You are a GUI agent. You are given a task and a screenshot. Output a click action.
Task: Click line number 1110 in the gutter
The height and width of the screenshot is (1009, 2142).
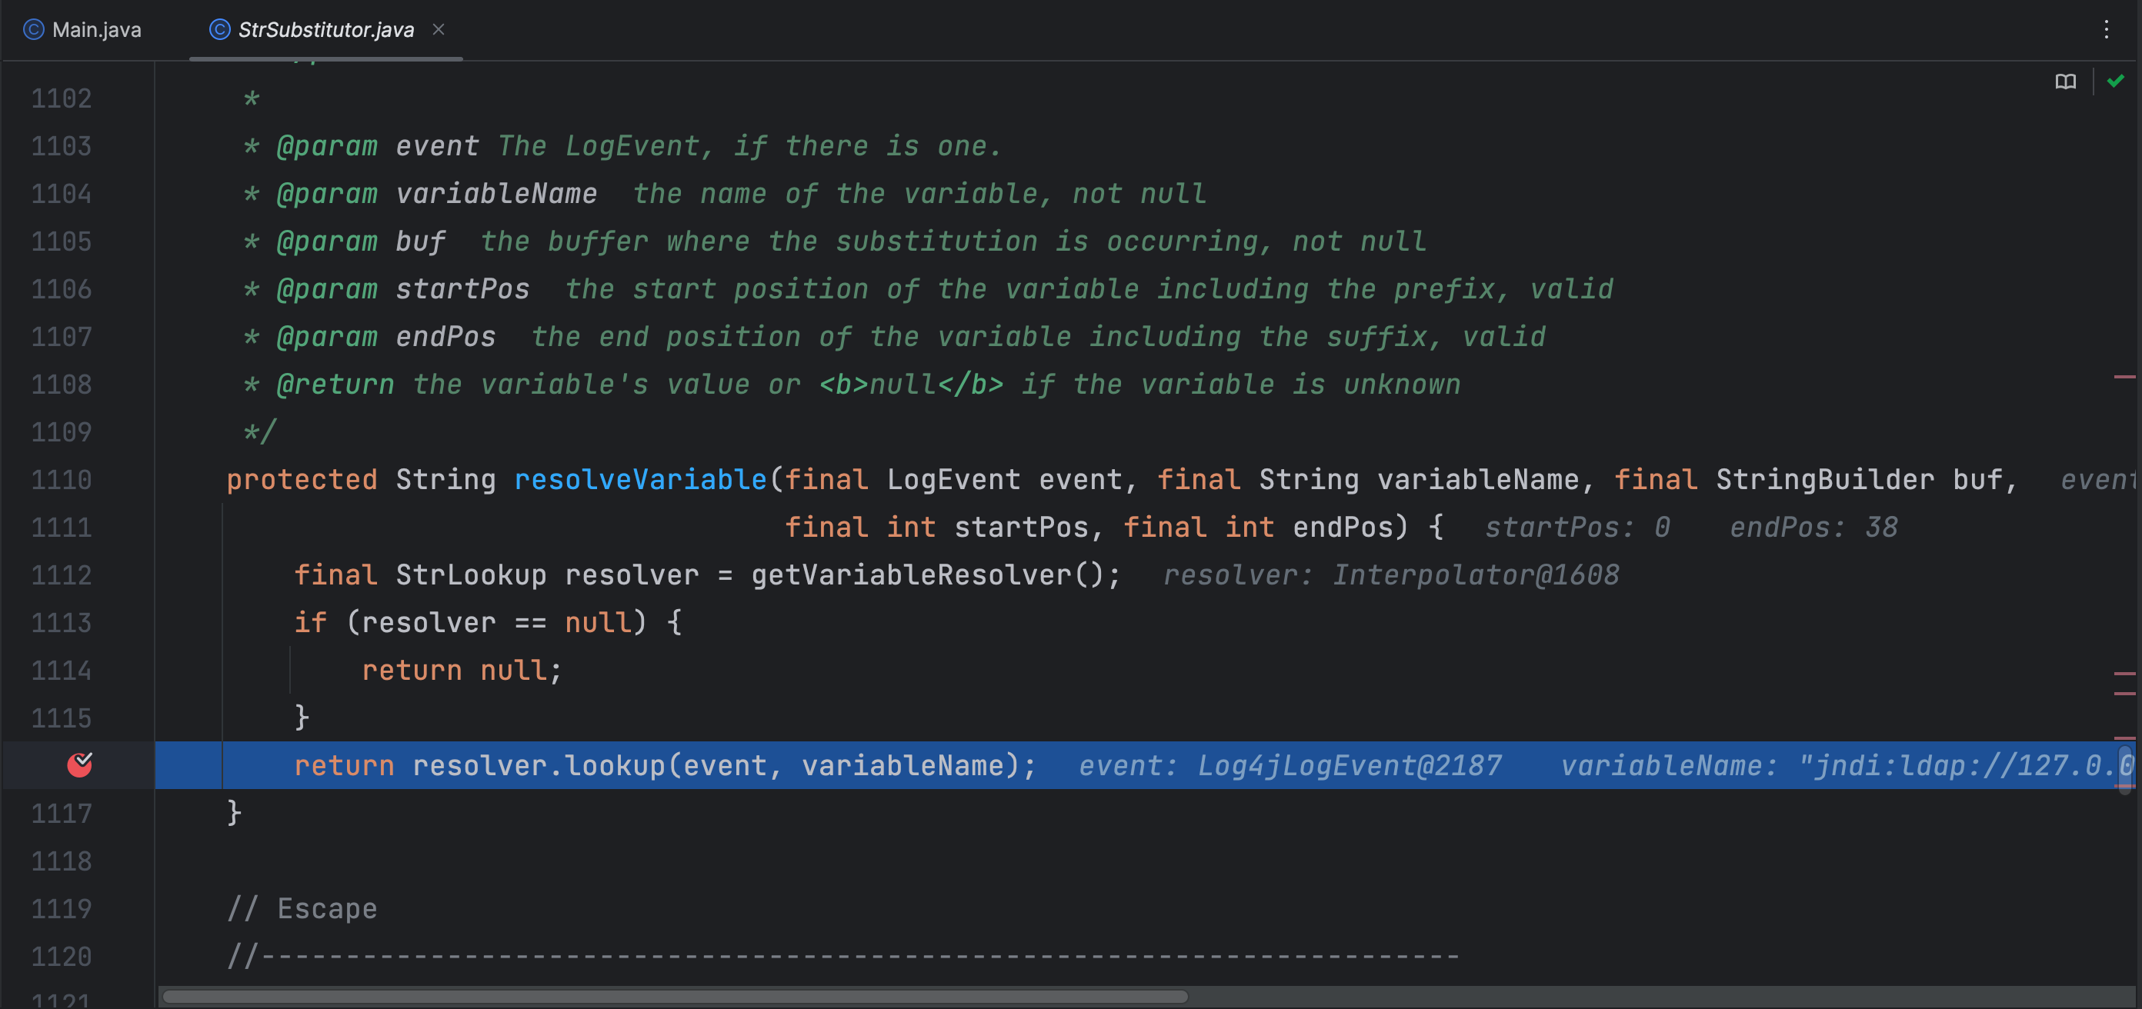coord(62,480)
